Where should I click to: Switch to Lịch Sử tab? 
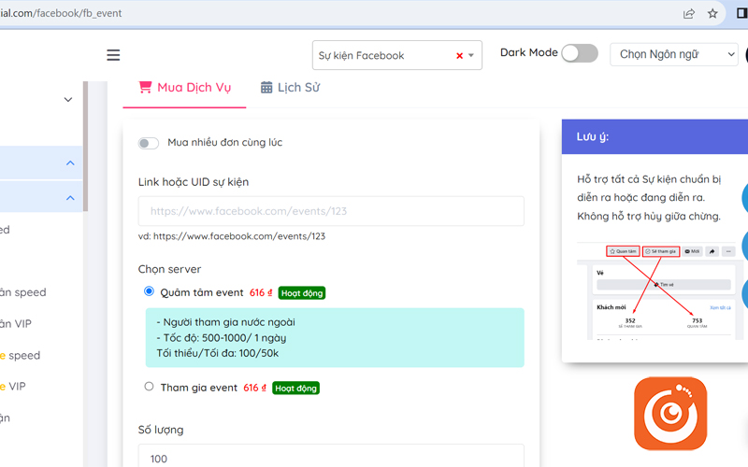pyautogui.click(x=290, y=88)
